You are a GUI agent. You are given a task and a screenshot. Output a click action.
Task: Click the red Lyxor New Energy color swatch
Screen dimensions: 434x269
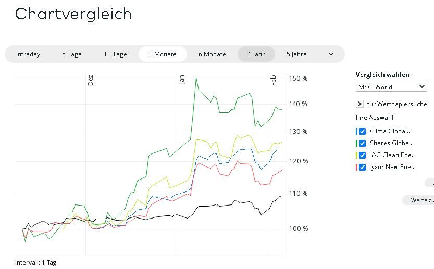(356, 167)
